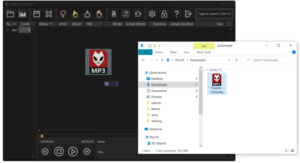Click the yellow pointing hand icon
The height and width of the screenshot is (163, 300).
click(75, 14)
